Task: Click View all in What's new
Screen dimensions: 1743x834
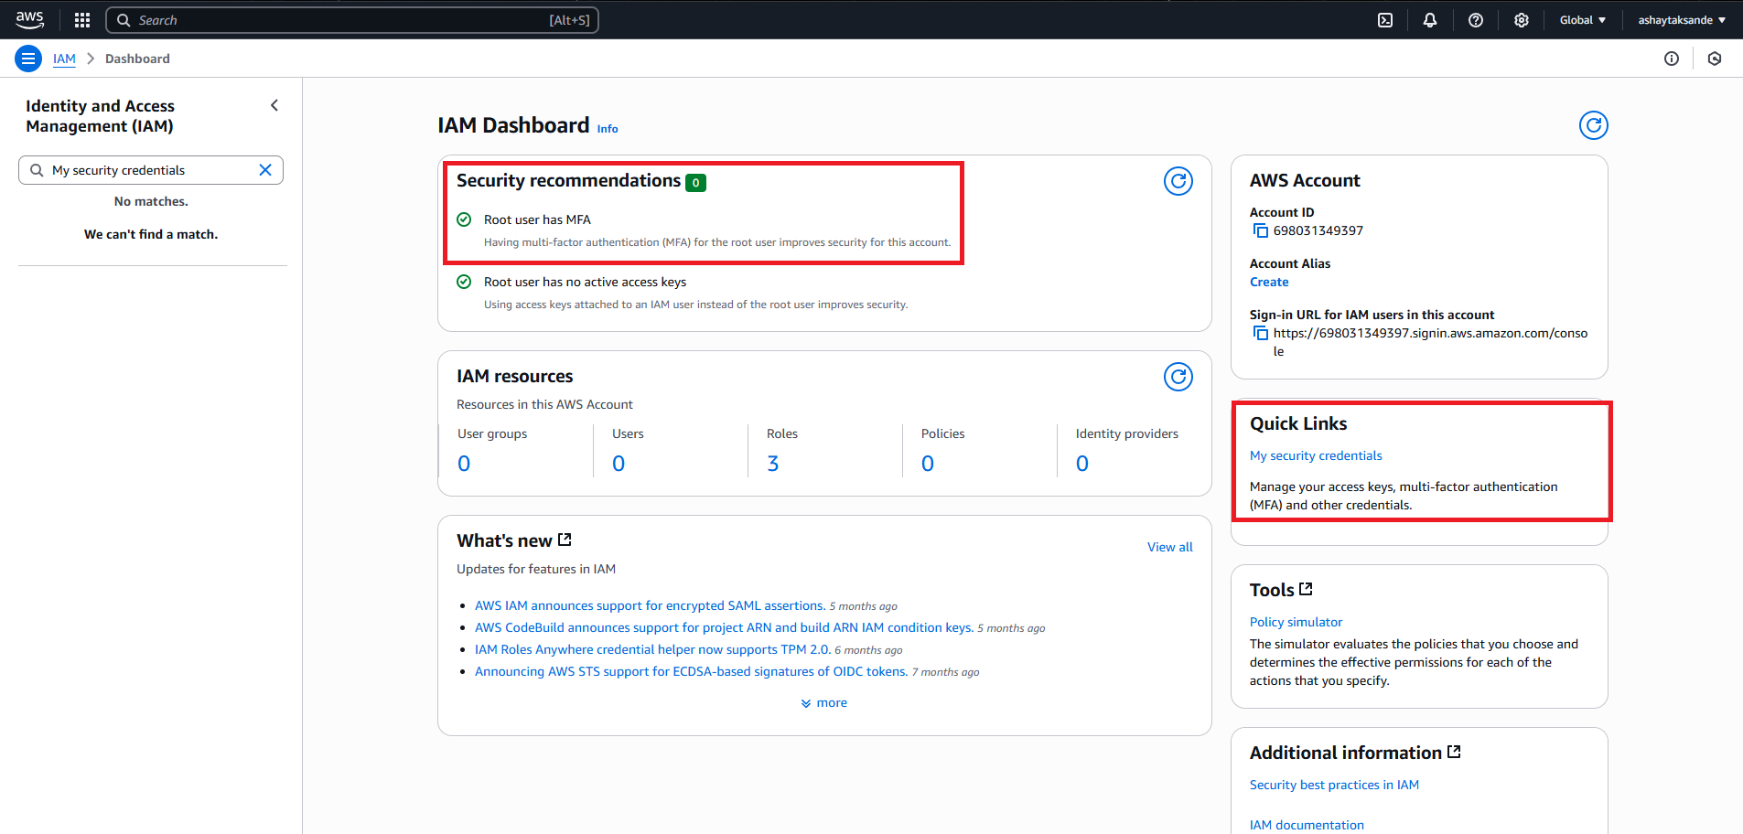Action: tap(1170, 547)
